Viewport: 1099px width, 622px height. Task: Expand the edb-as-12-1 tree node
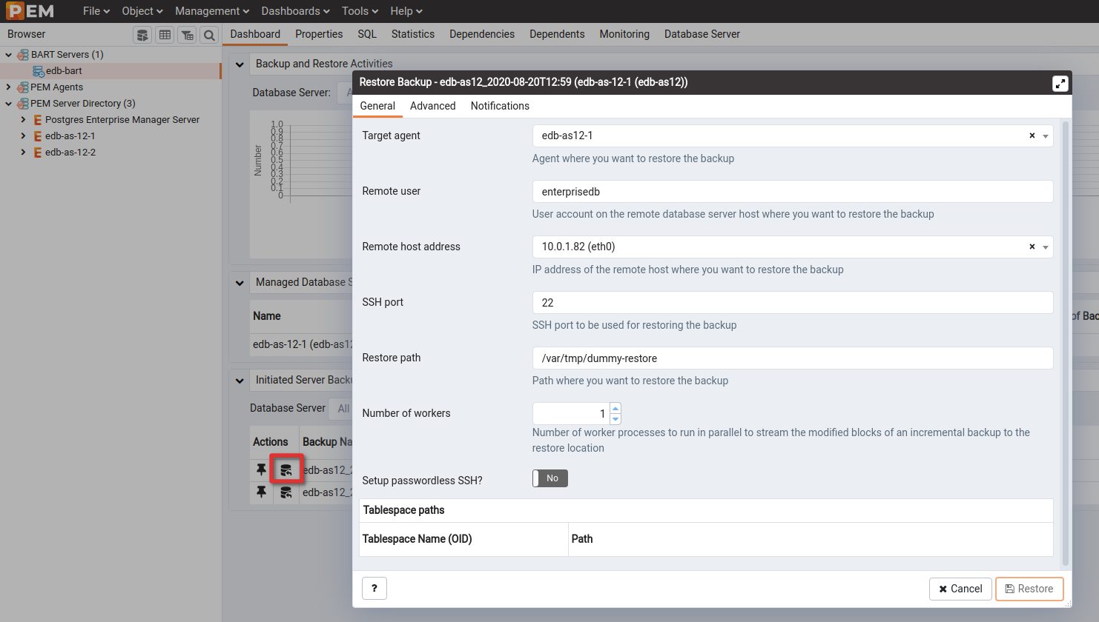pyautogui.click(x=23, y=136)
